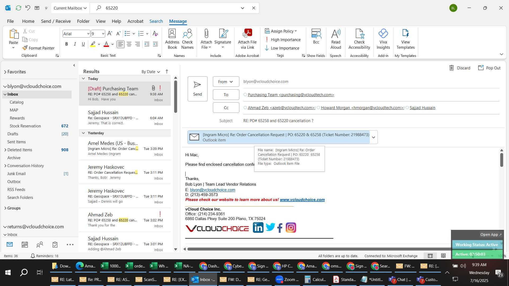Click the Cc recipients button
This screenshot has height=286, width=509.
pyautogui.click(x=226, y=108)
